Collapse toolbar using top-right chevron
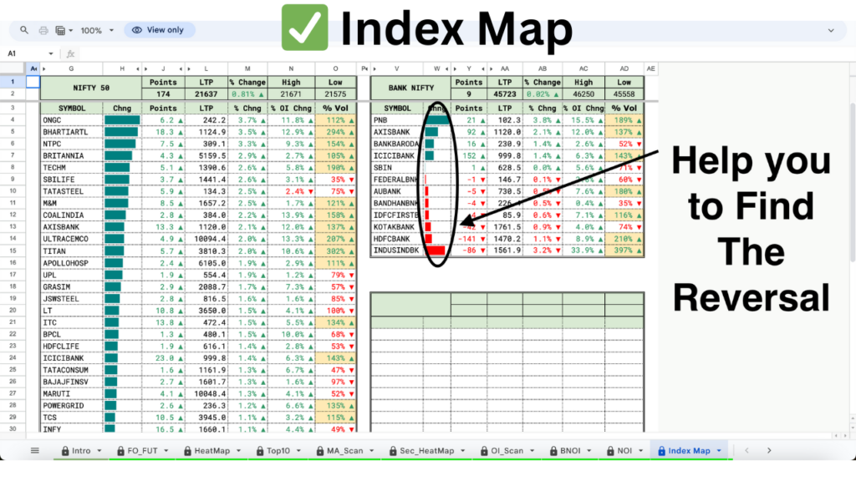 (831, 30)
